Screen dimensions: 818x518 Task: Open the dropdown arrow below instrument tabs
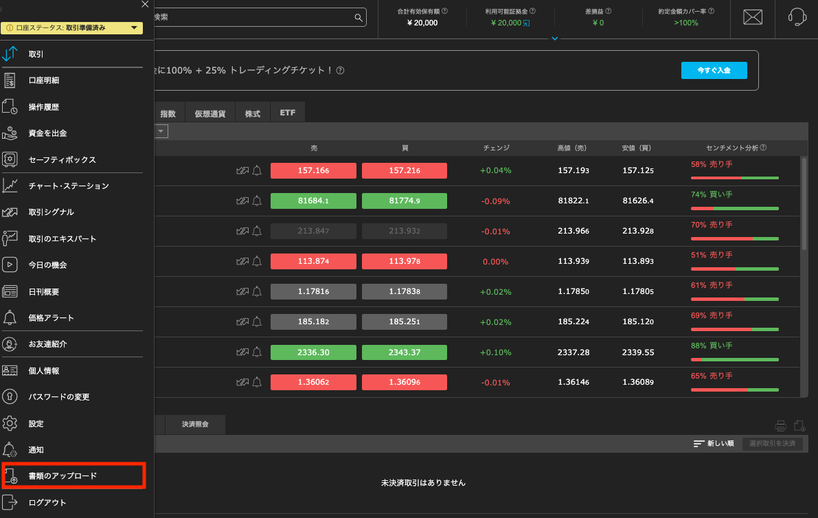click(x=161, y=131)
